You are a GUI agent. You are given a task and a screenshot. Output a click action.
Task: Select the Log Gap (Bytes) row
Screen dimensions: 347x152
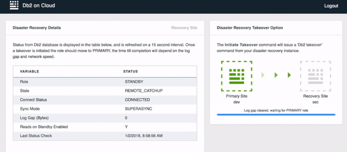click(x=105, y=118)
